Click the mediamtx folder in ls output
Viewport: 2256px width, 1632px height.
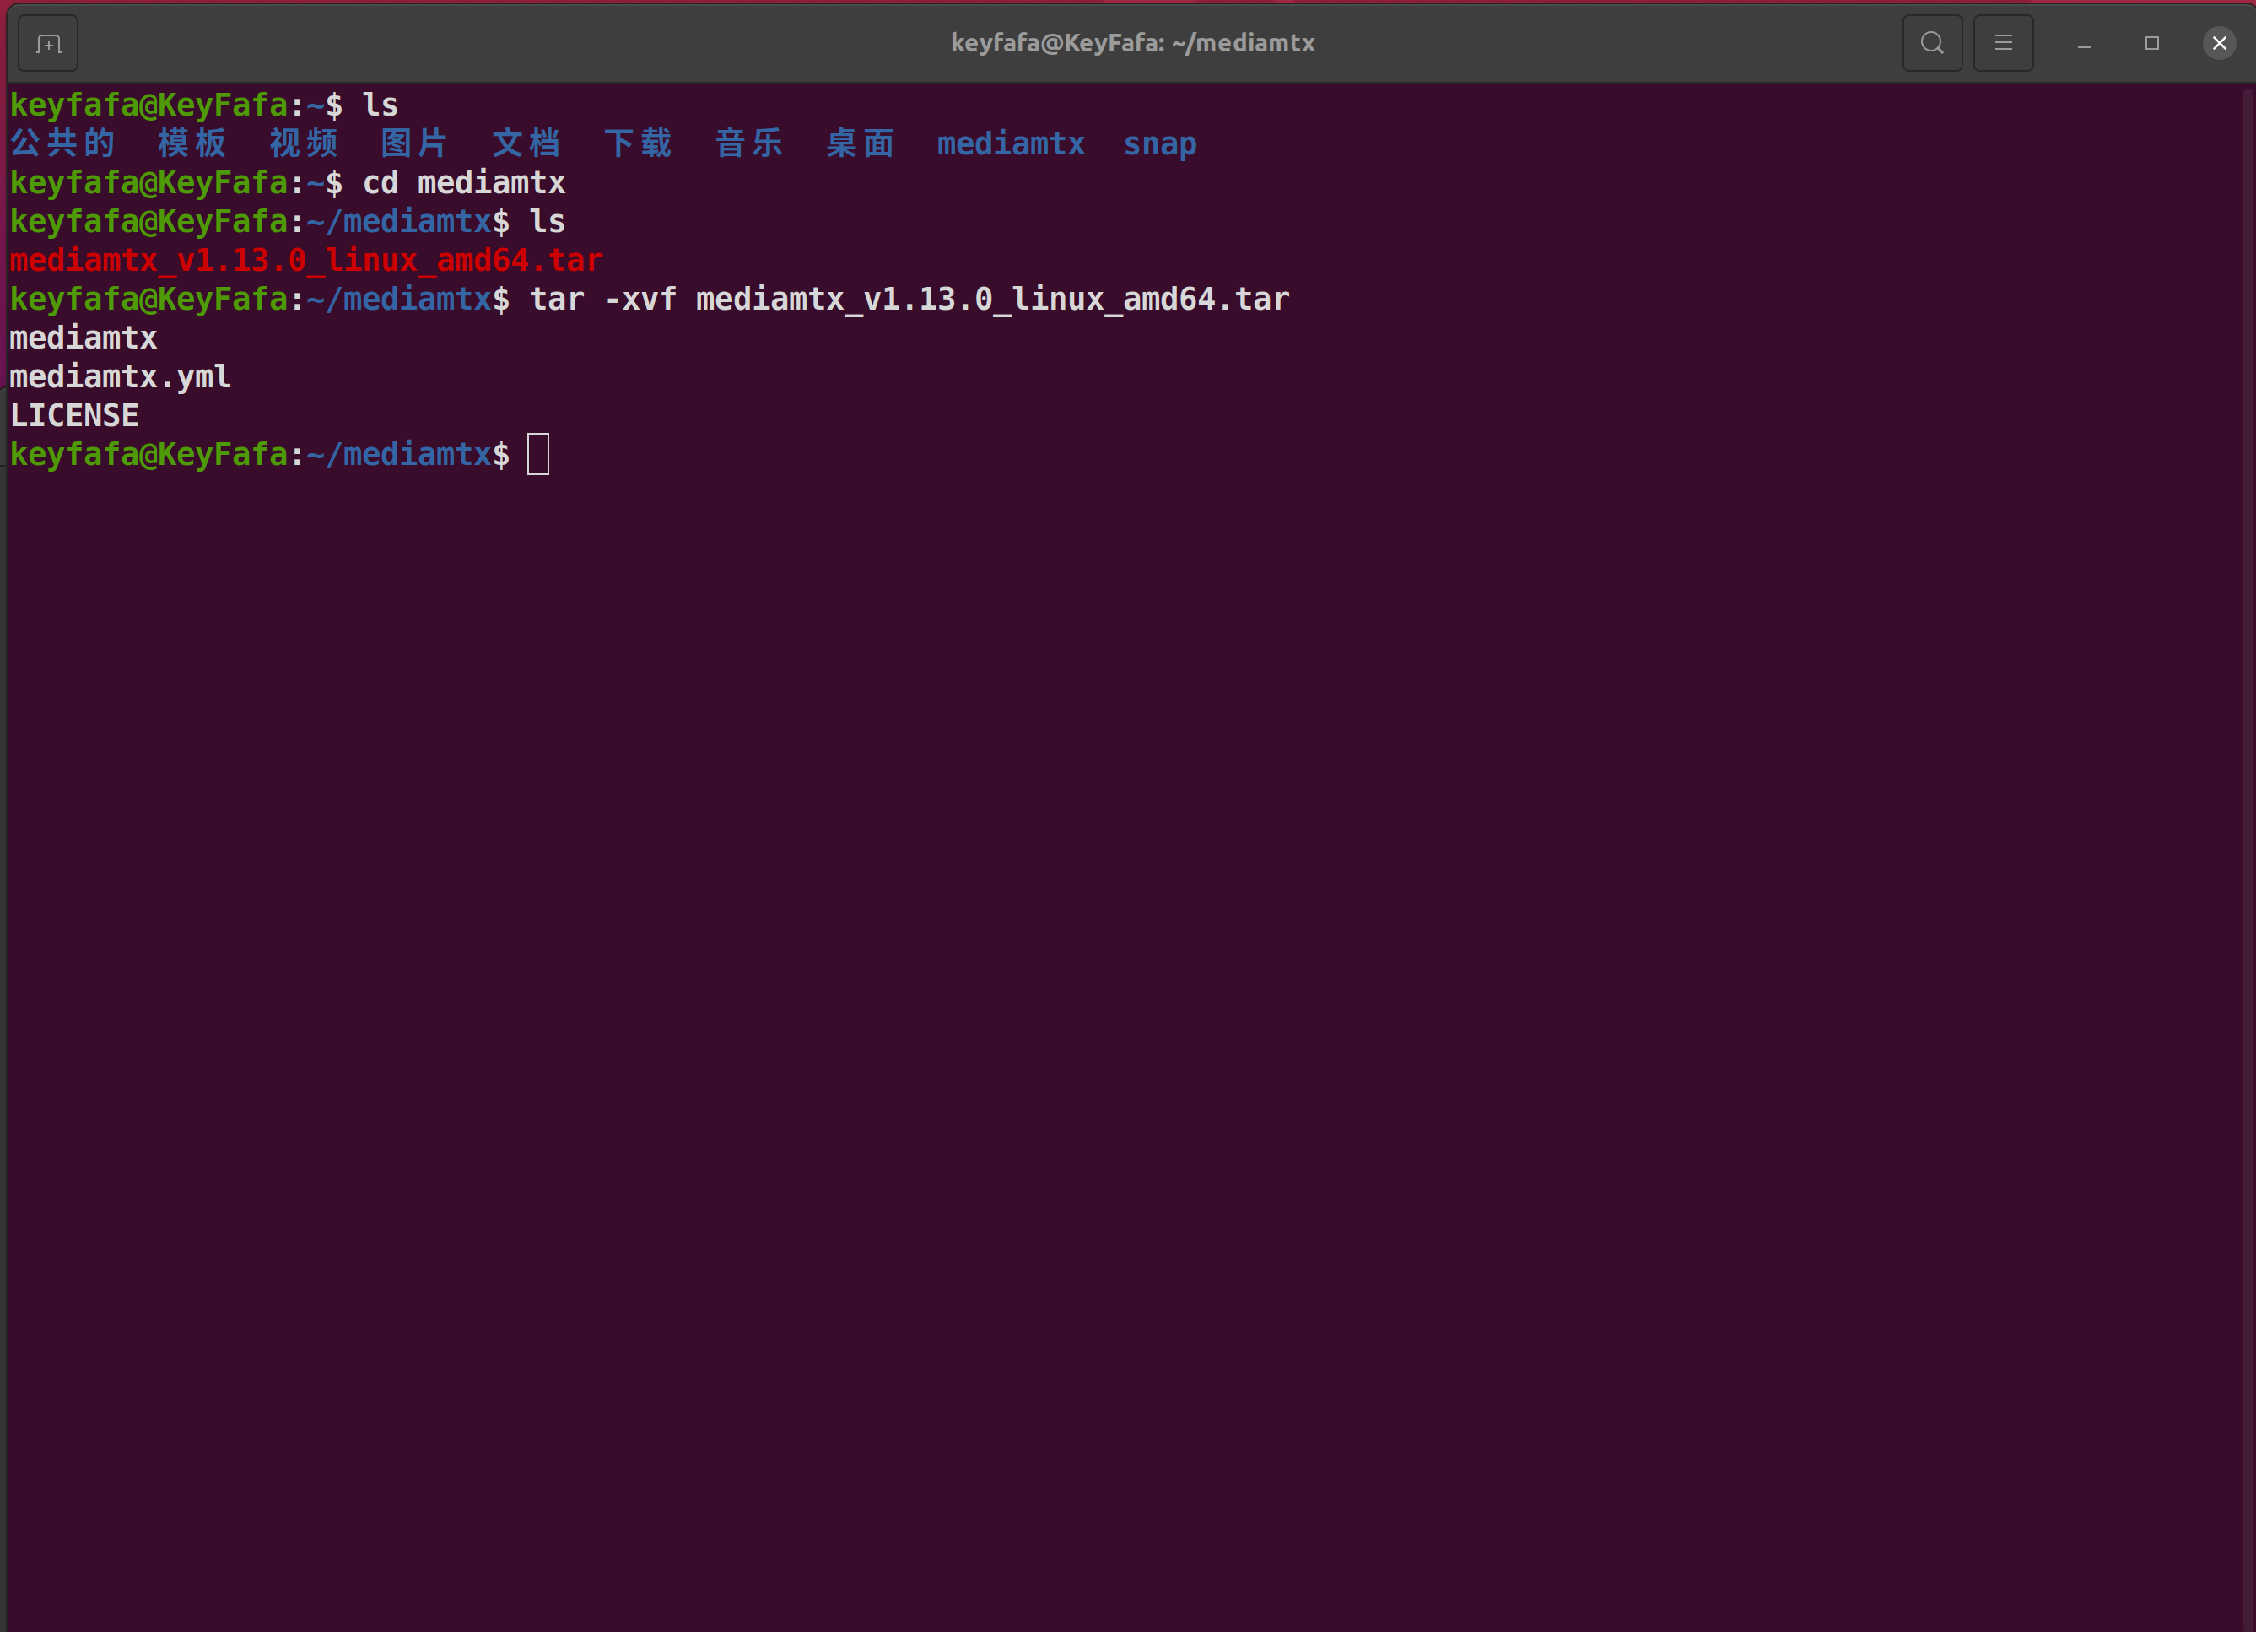[1011, 143]
